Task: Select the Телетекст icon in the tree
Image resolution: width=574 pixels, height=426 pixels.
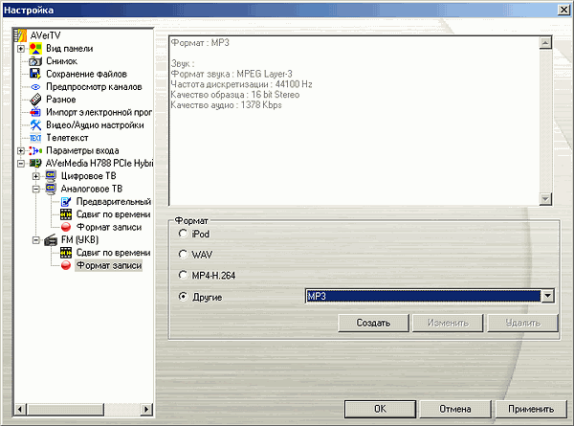Action: tap(35, 138)
